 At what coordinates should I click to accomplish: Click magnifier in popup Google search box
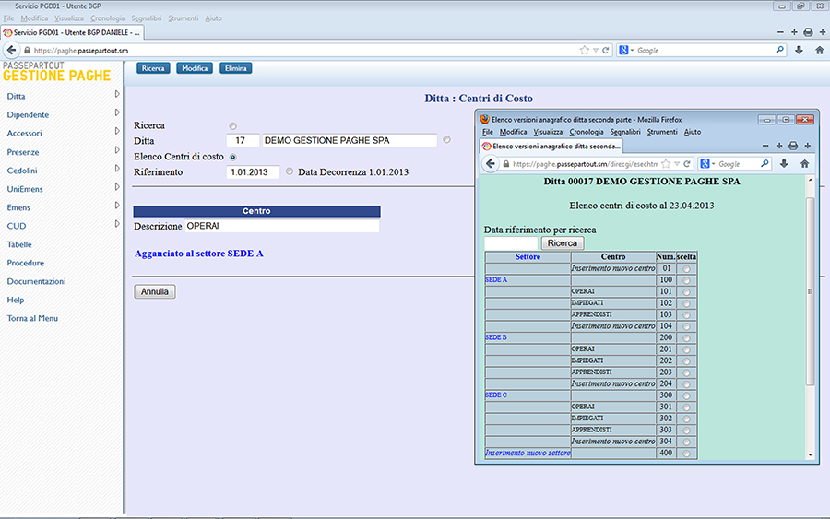click(x=765, y=164)
